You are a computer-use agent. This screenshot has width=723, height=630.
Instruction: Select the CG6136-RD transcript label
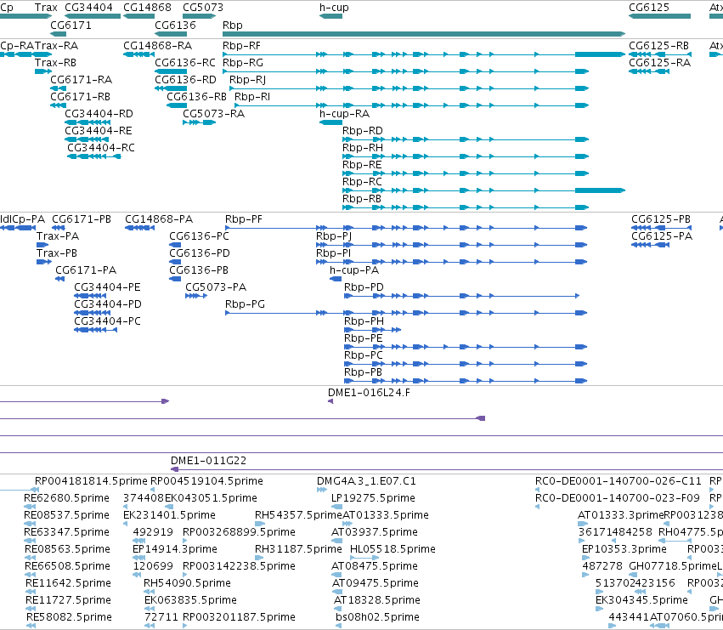pyautogui.click(x=186, y=80)
